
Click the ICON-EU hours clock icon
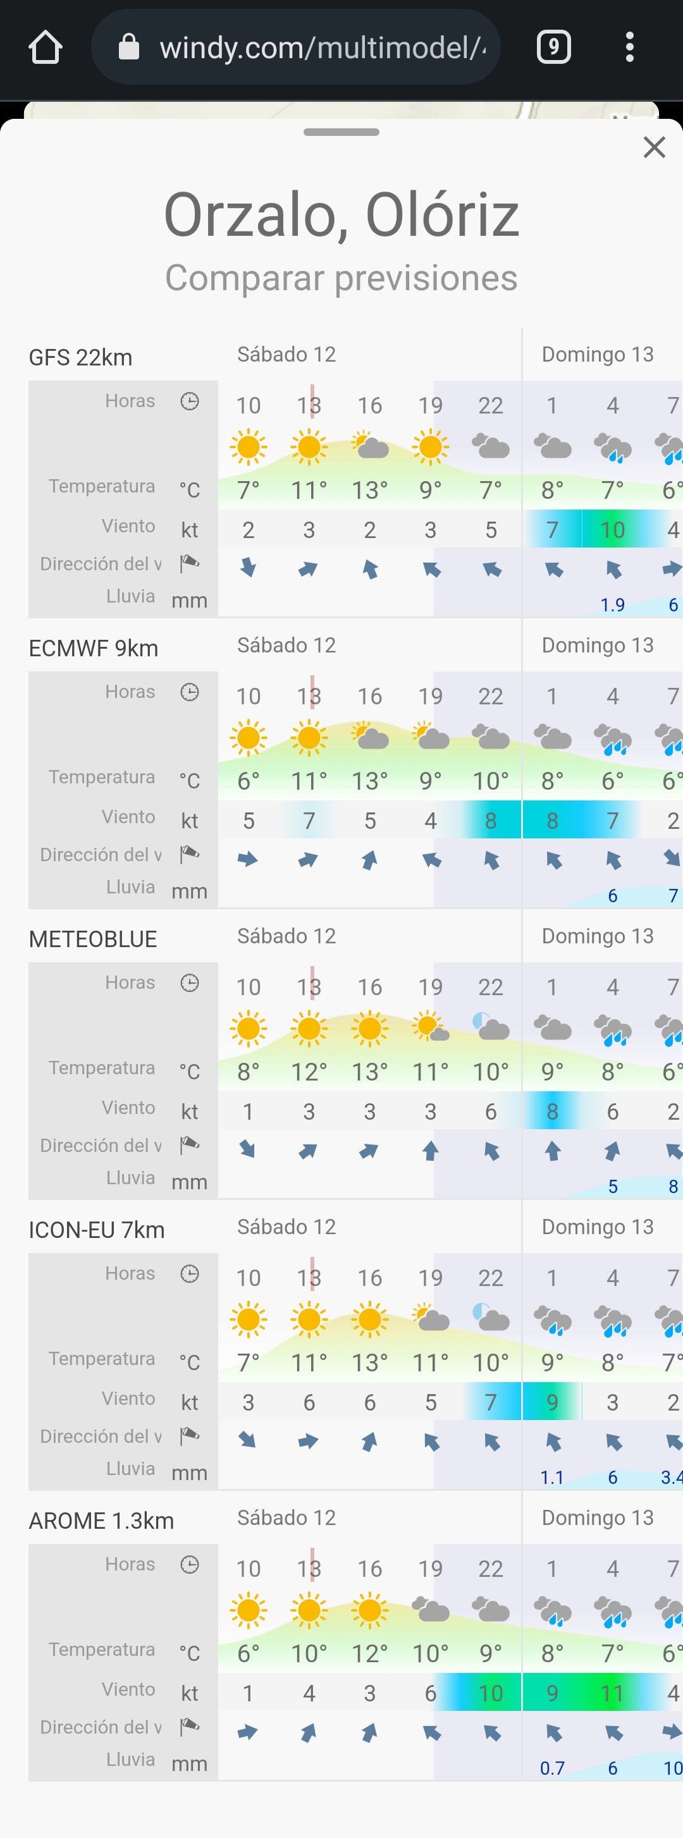[190, 1273]
